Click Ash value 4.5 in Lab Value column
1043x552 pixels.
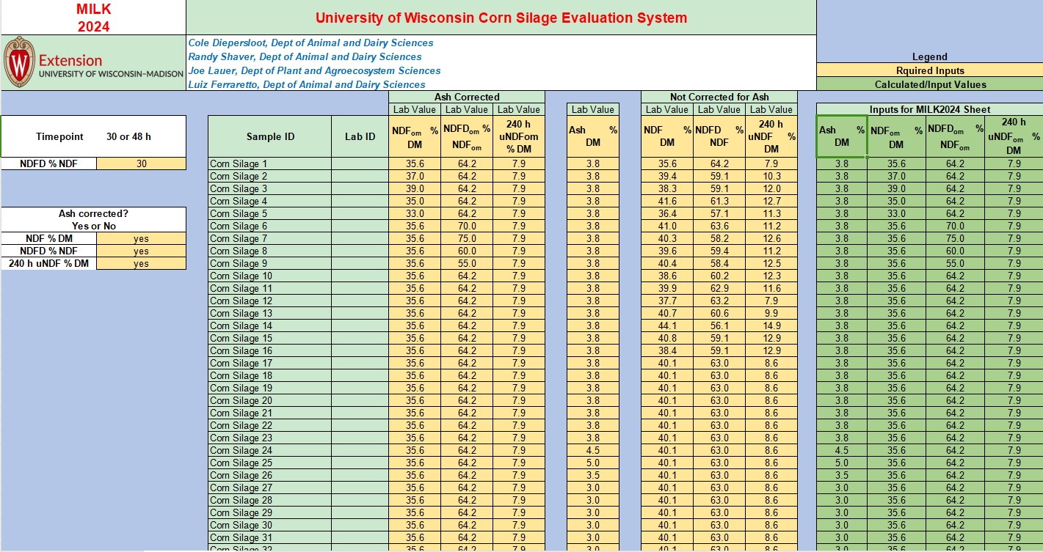point(593,450)
